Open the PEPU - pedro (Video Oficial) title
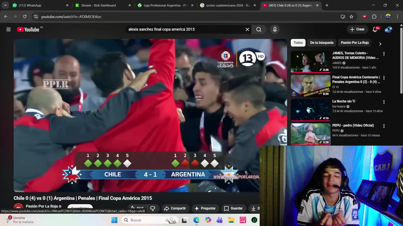This screenshot has height=226, width=403. [x=353, y=126]
